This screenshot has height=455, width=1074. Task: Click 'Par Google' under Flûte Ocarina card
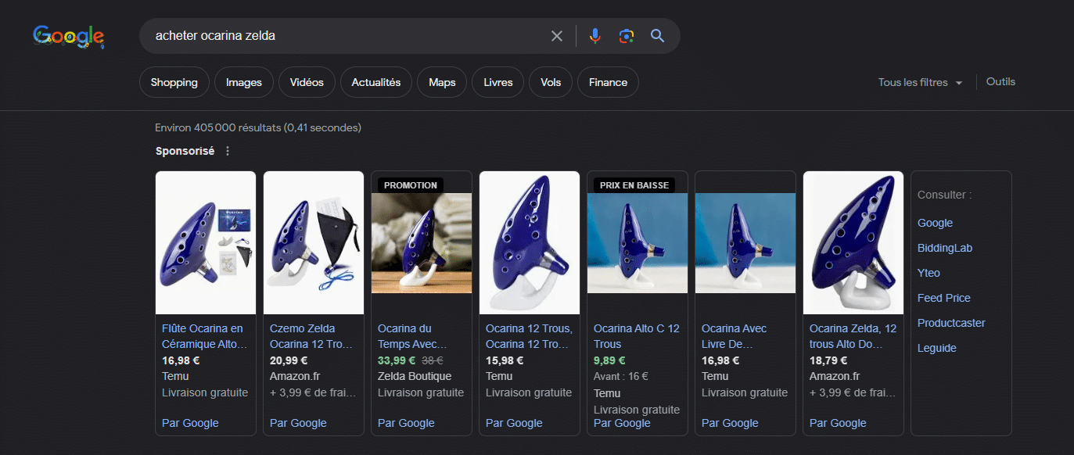tap(190, 423)
